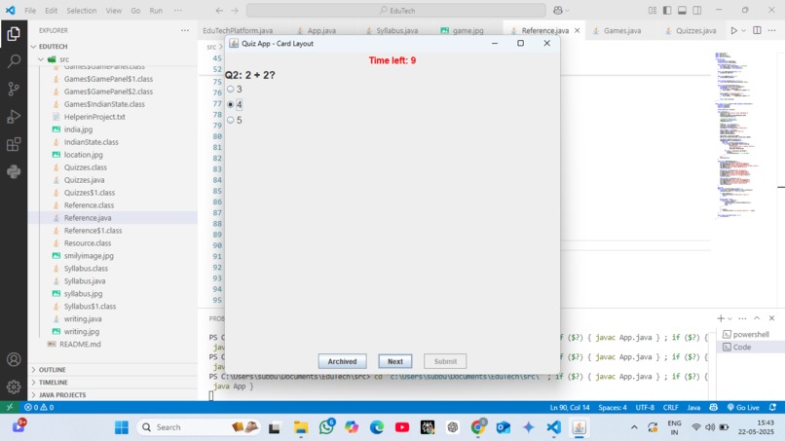
Task: Click the Archived button
Action: pyautogui.click(x=343, y=361)
